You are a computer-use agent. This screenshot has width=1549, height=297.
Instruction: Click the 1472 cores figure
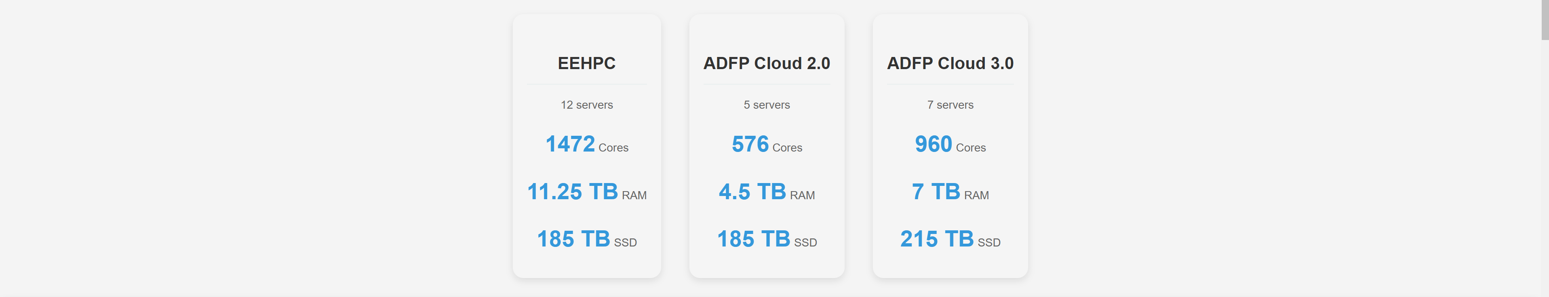(x=569, y=144)
